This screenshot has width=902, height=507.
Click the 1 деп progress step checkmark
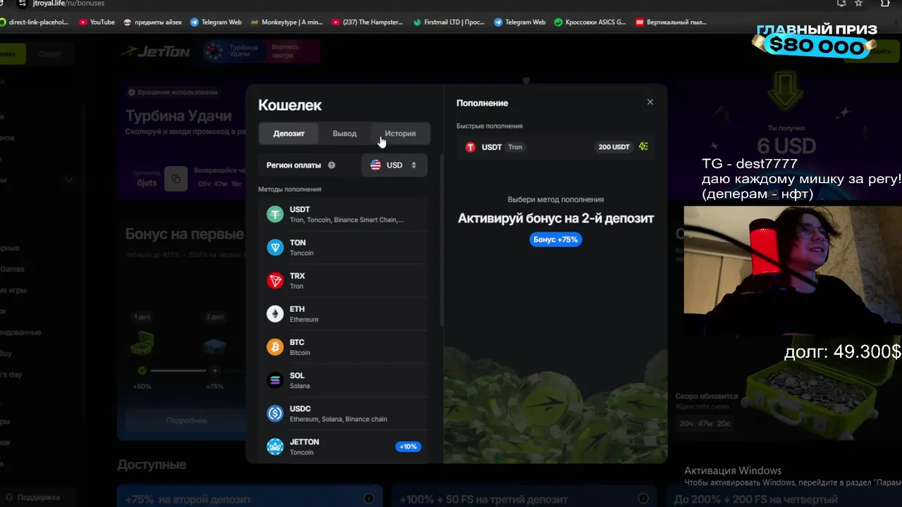pyautogui.click(x=142, y=370)
